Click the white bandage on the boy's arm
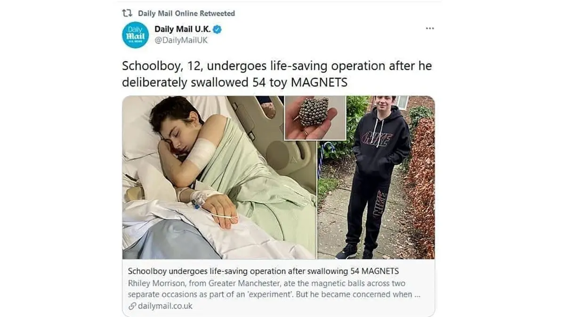The image size is (565, 317). click(x=201, y=154)
